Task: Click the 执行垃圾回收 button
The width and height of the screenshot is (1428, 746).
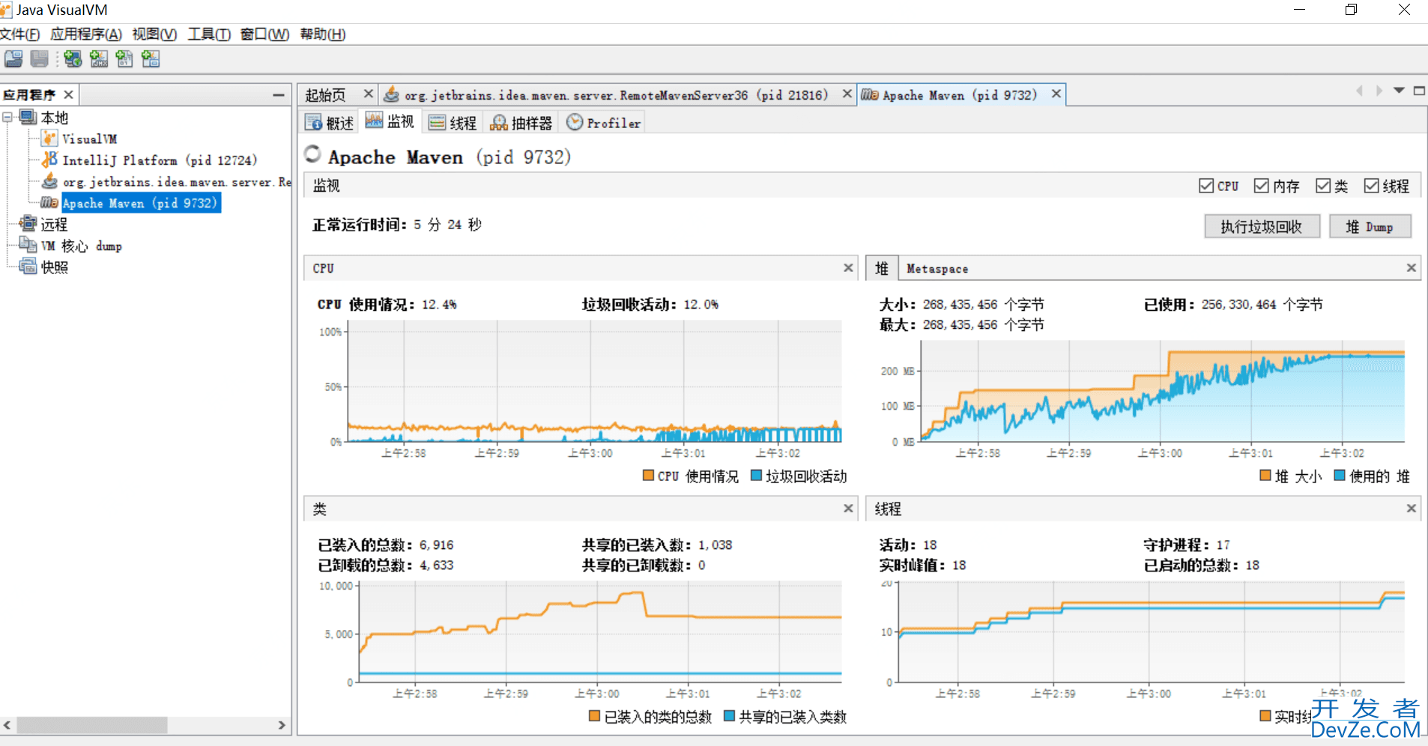Action: (1262, 226)
